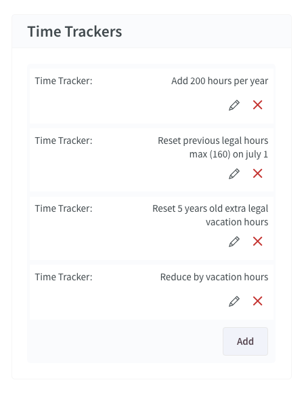Select the 'Add 200 hours per year' text
This screenshot has height=395, width=306.
tap(219, 81)
